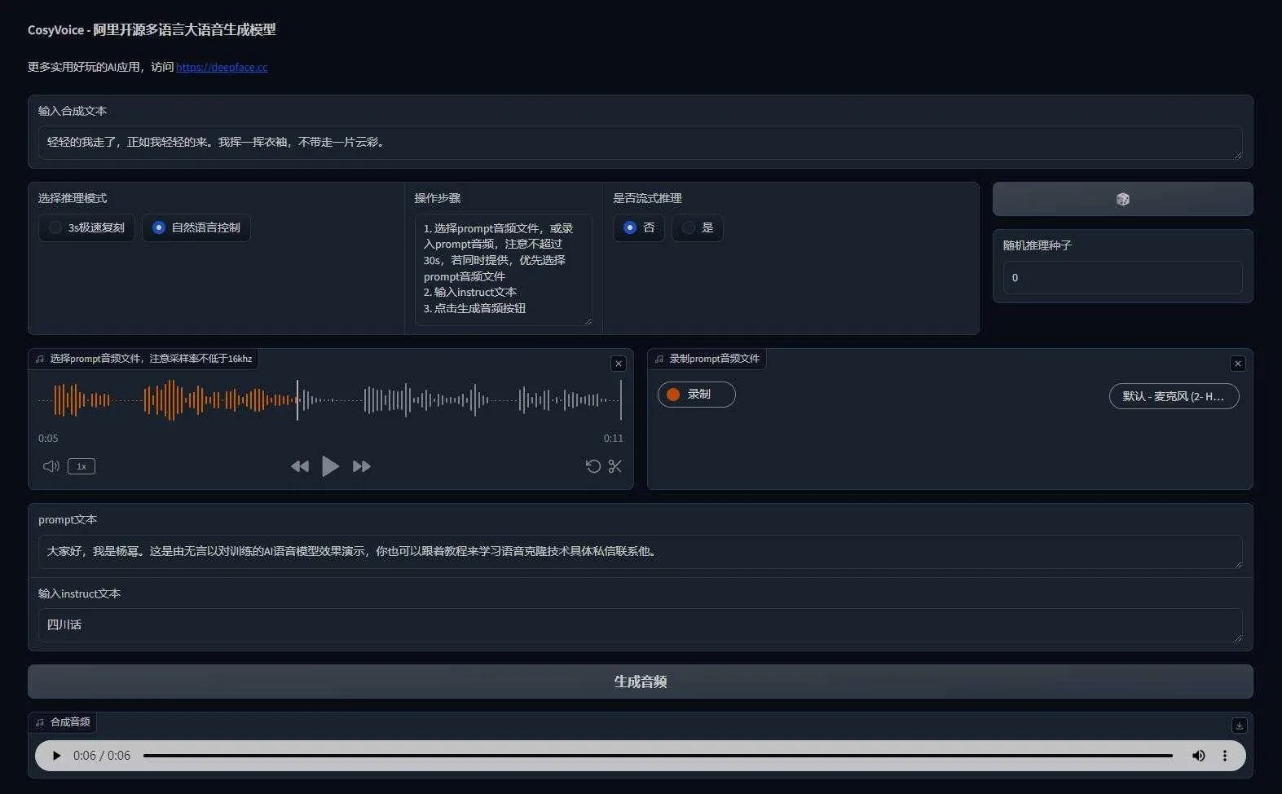This screenshot has height=794, width=1282.
Task: Click the 0:11 waveform duration label
Action: 613,439
